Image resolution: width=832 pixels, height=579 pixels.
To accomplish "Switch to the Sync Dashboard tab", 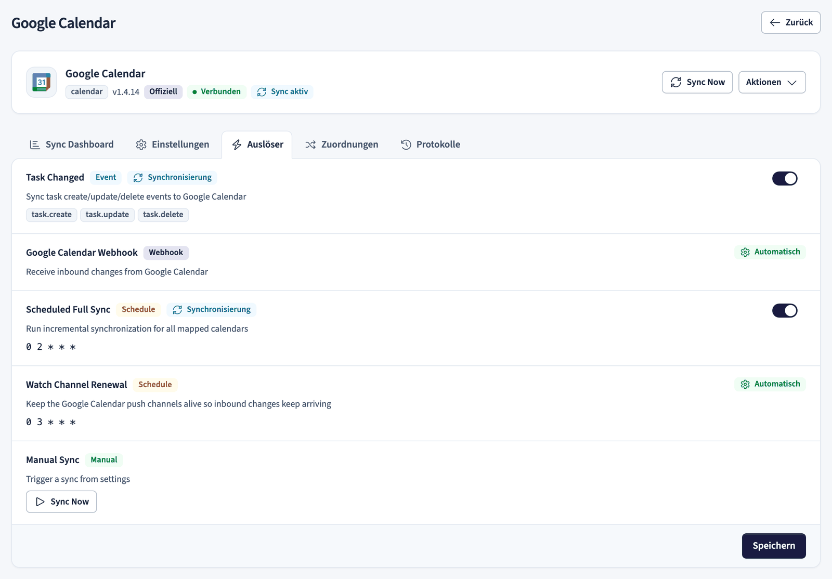I will coord(72,144).
